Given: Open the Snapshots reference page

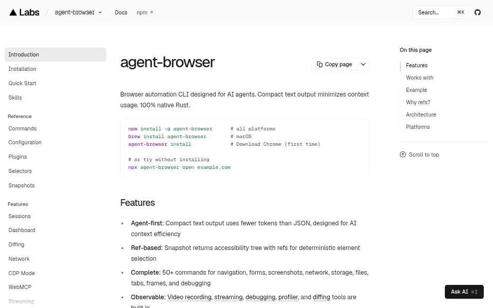Looking at the screenshot, I should [x=22, y=185].
